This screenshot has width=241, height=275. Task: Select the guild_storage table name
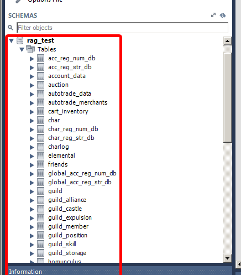tap(67, 253)
